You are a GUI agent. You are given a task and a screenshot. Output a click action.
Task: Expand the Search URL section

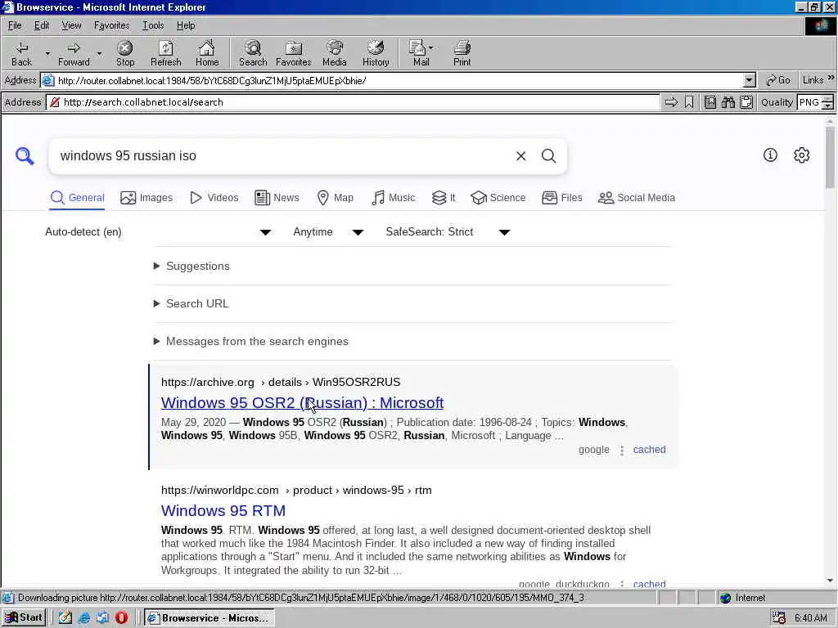(191, 303)
